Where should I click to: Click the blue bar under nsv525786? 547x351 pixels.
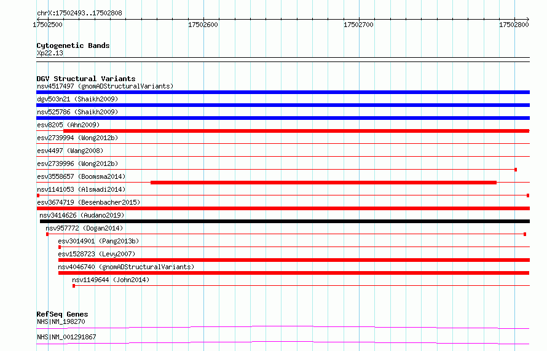point(283,118)
